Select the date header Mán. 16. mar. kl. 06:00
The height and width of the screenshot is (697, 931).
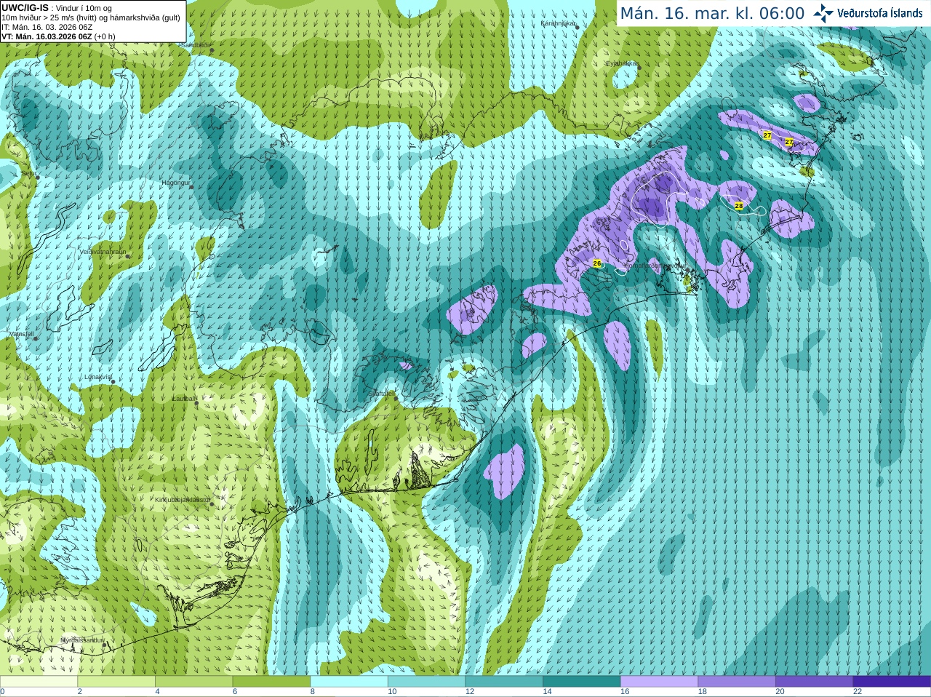click(x=712, y=13)
